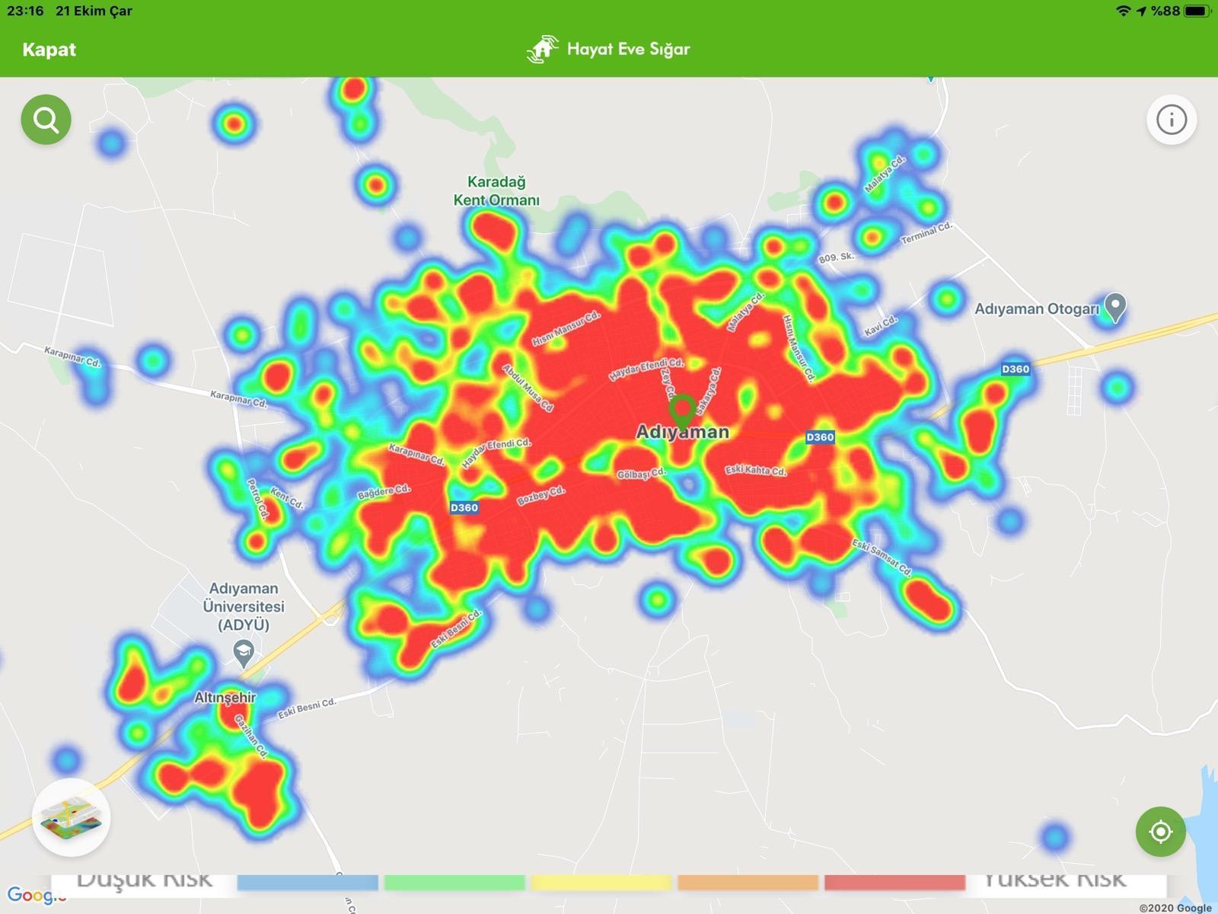Click the blue low-risk legend swatch
This screenshot has width=1218, height=914.
(308, 882)
